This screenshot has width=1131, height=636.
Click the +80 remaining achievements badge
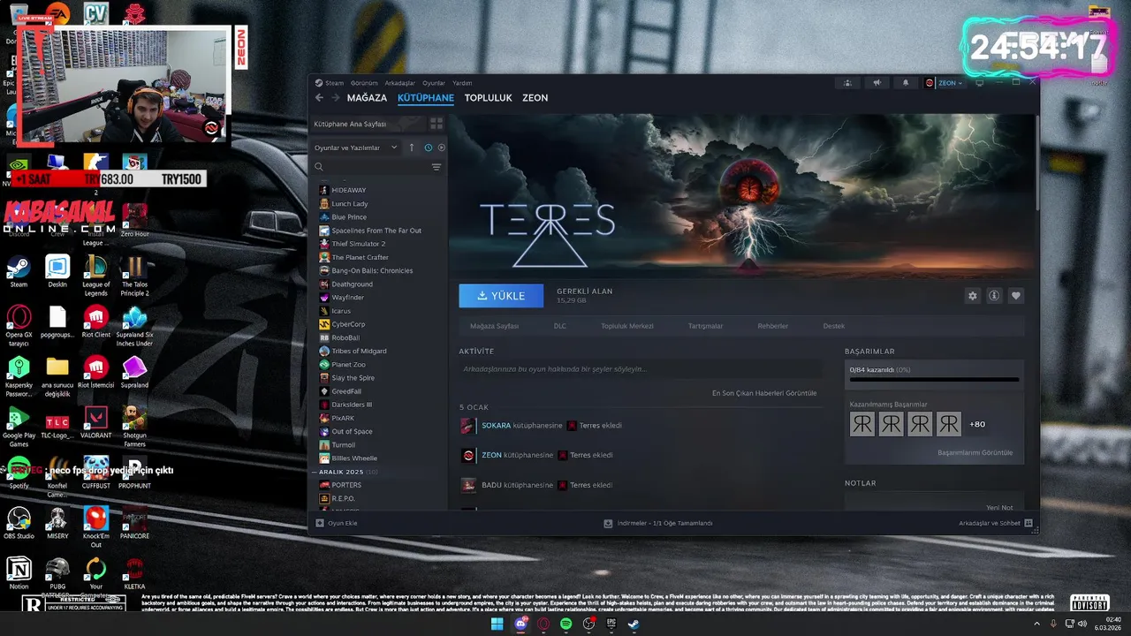point(977,424)
